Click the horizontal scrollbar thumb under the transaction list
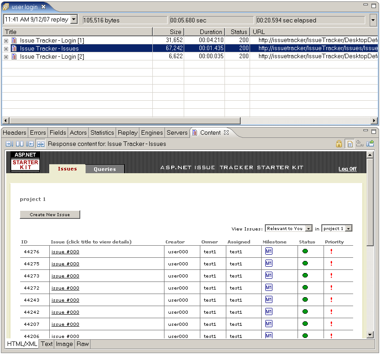Viewport: 380px width, 354px height. tap(125, 120)
